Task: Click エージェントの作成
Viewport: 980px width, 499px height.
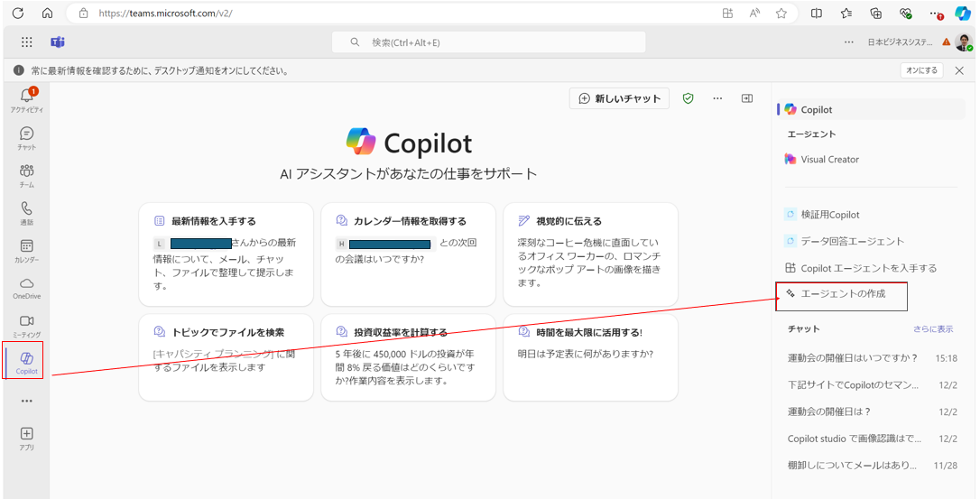Action: 841,296
